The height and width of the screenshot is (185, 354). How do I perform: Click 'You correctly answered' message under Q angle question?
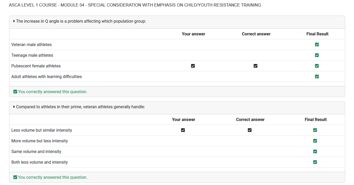tap(52, 92)
